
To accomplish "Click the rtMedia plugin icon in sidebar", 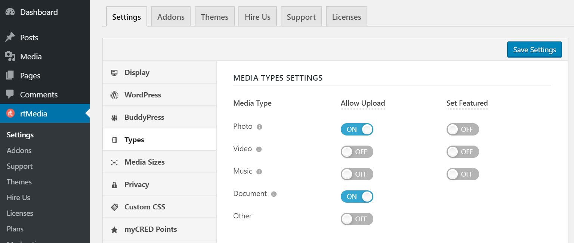I will point(10,113).
